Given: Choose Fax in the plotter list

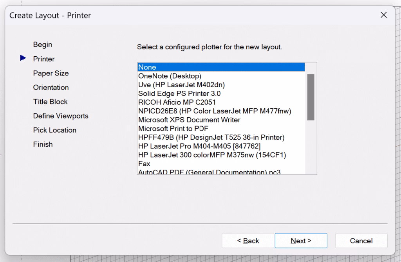Looking at the screenshot, I should coord(221,164).
